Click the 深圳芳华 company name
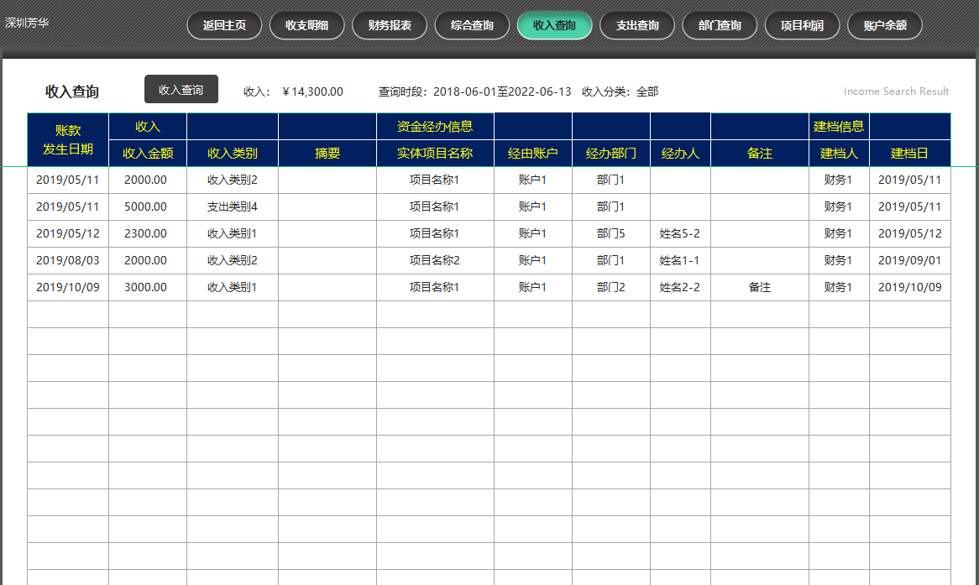The image size is (979, 585). click(27, 23)
